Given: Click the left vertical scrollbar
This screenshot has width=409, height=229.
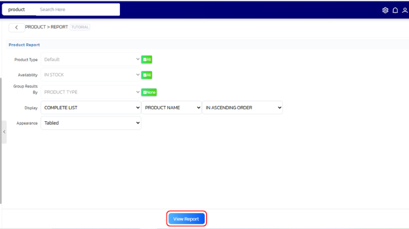Looking at the screenshot, I should point(1,141).
